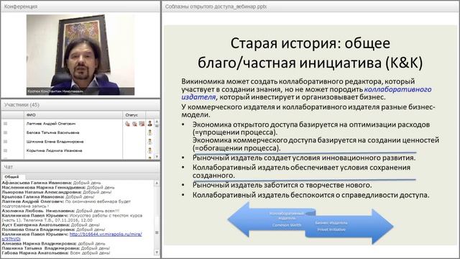Click the presentation file title Соблазны открытого доступа
Screen dimensions: 460x259
pos(216,6)
